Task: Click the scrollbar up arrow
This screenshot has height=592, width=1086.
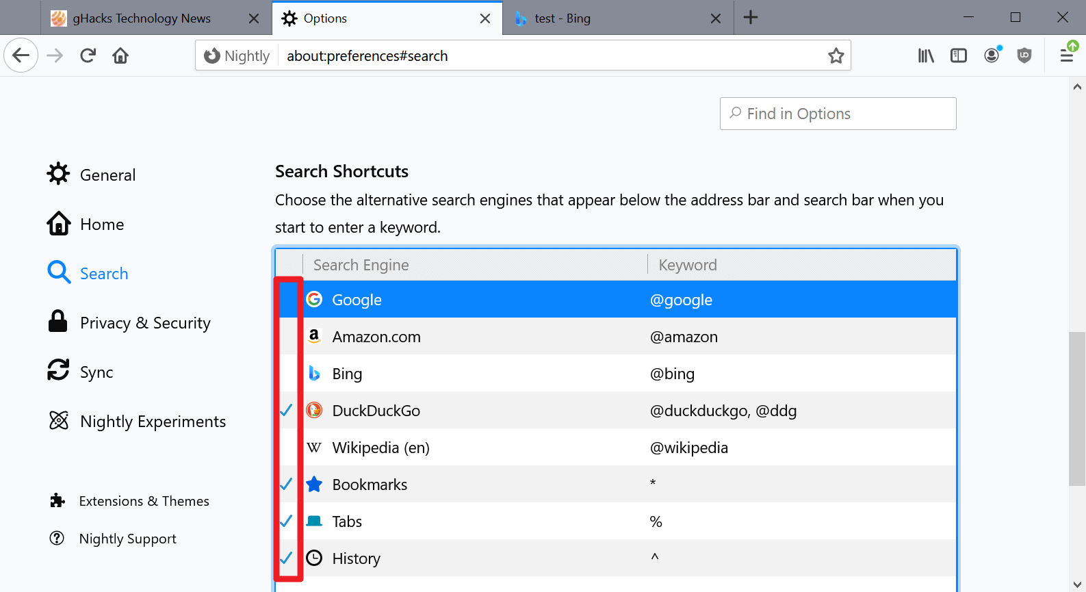Action: [1077, 86]
